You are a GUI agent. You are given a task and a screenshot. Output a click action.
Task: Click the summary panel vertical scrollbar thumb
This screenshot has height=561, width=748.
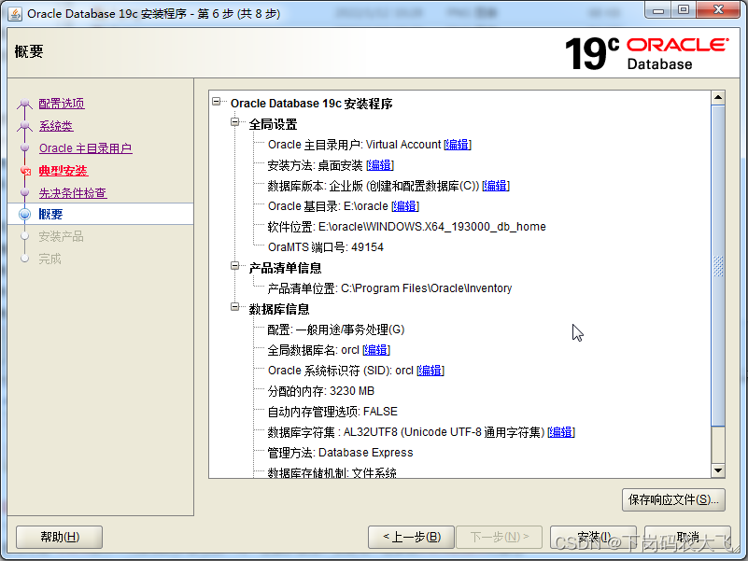click(x=718, y=266)
